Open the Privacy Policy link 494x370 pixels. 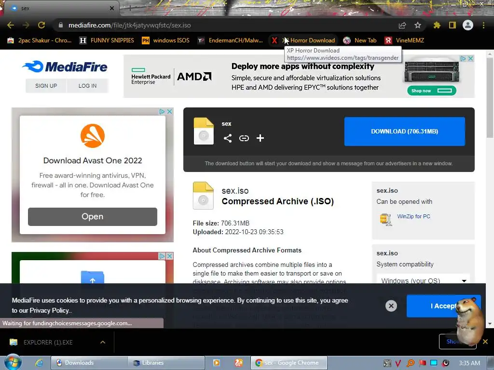pos(50,310)
